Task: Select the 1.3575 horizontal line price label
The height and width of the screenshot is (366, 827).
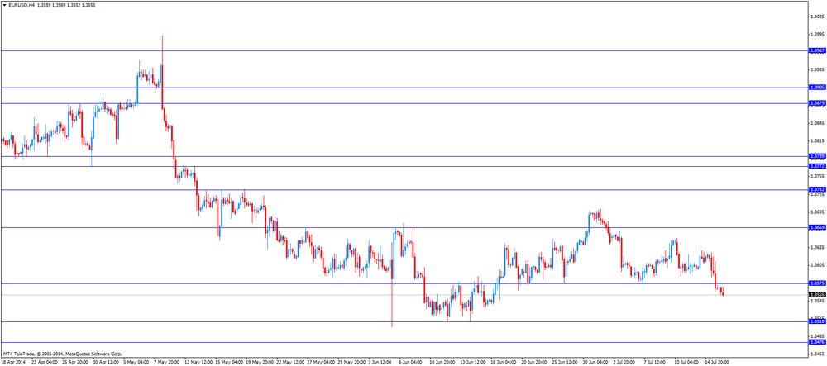Action: click(818, 283)
